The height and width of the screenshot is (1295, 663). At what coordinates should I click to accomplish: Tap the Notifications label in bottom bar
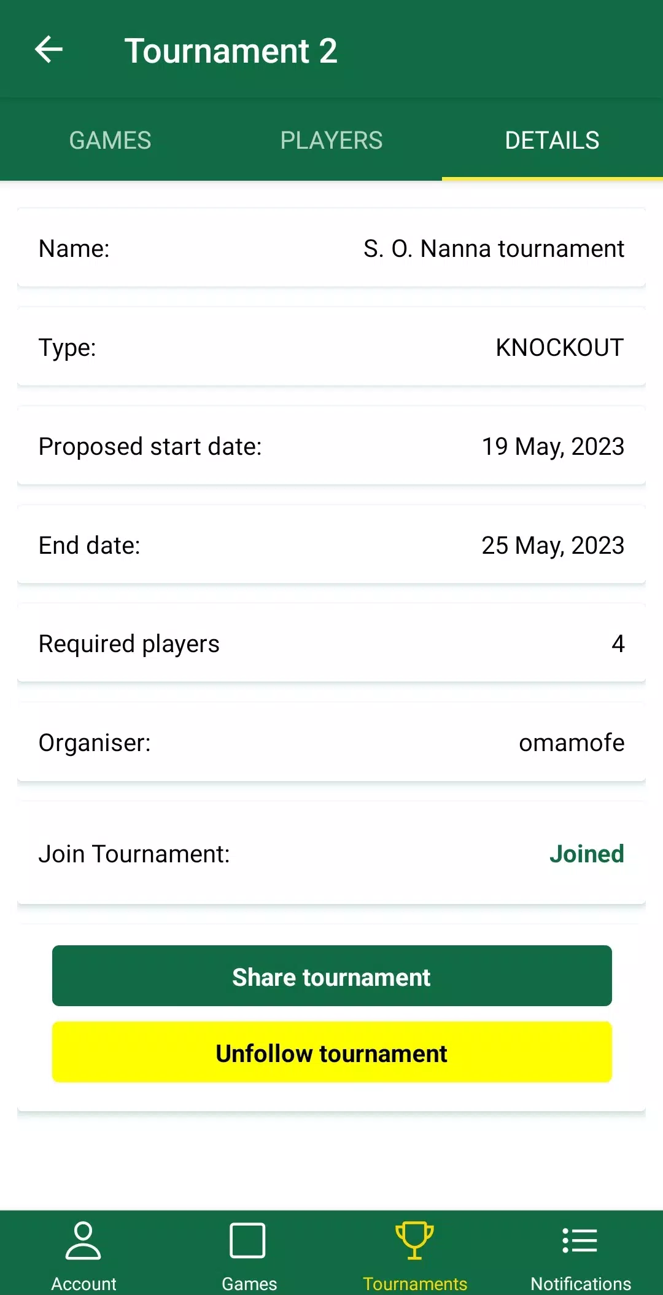tap(581, 1283)
